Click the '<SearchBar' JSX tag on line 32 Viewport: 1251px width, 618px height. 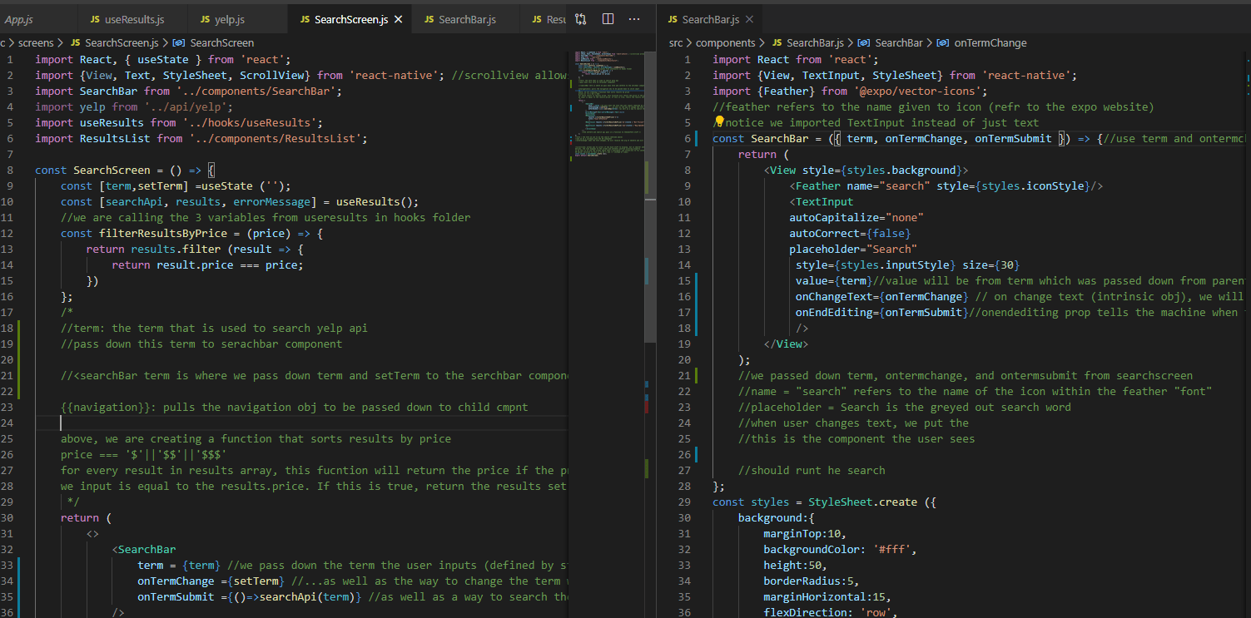pos(144,549)
